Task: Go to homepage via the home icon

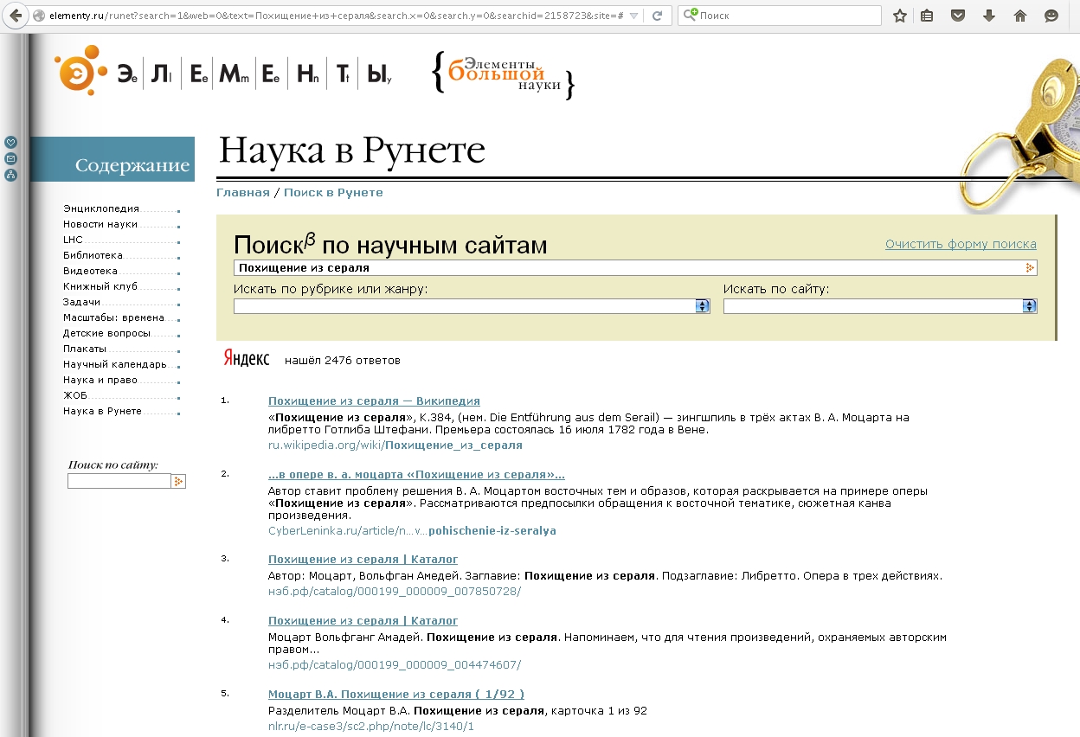Action: click(x=1020, y=16)
